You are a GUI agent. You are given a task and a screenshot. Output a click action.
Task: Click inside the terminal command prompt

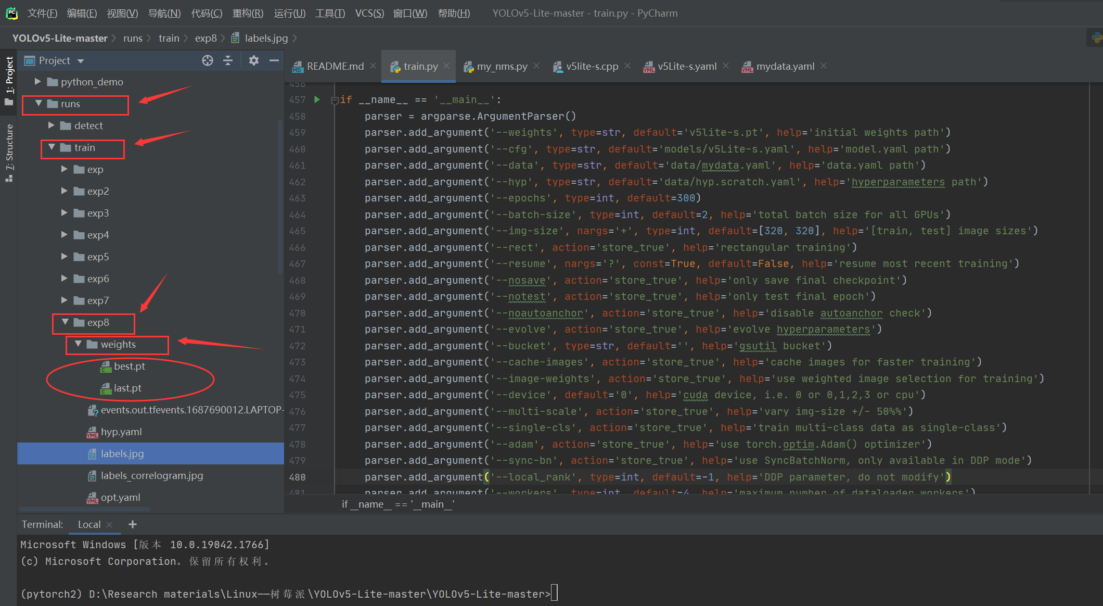click(555, 594)
